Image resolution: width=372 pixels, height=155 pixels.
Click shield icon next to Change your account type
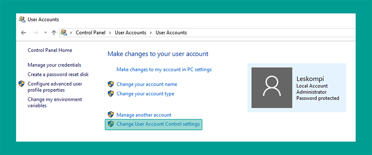[x=111, y=94]
